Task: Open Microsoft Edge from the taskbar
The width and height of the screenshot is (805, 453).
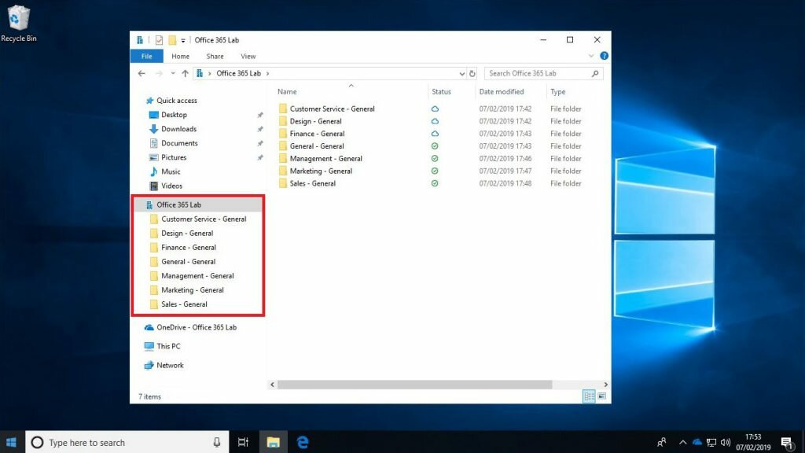Action: click(x=303, y=442)
